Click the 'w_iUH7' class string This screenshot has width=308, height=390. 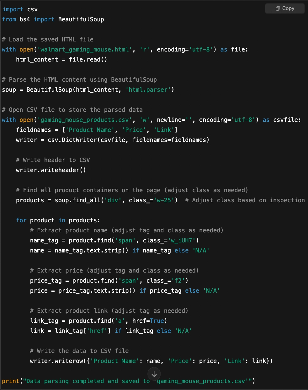[182, 241]
